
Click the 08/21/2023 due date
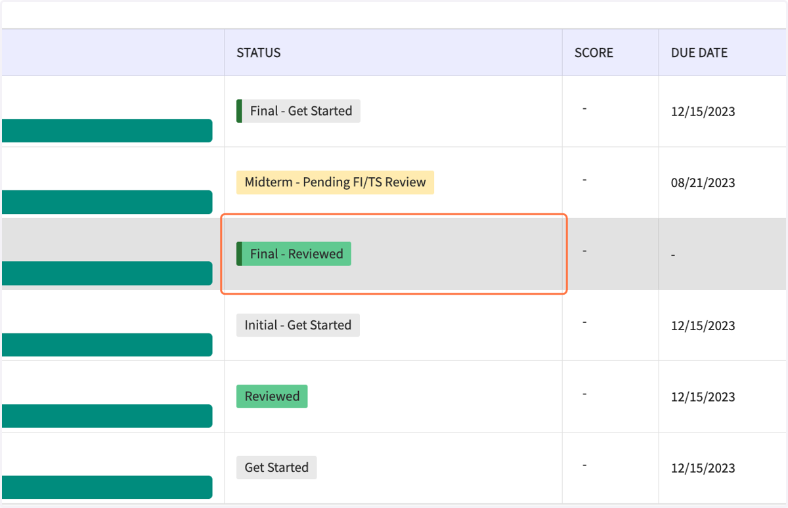coord(703,182)
